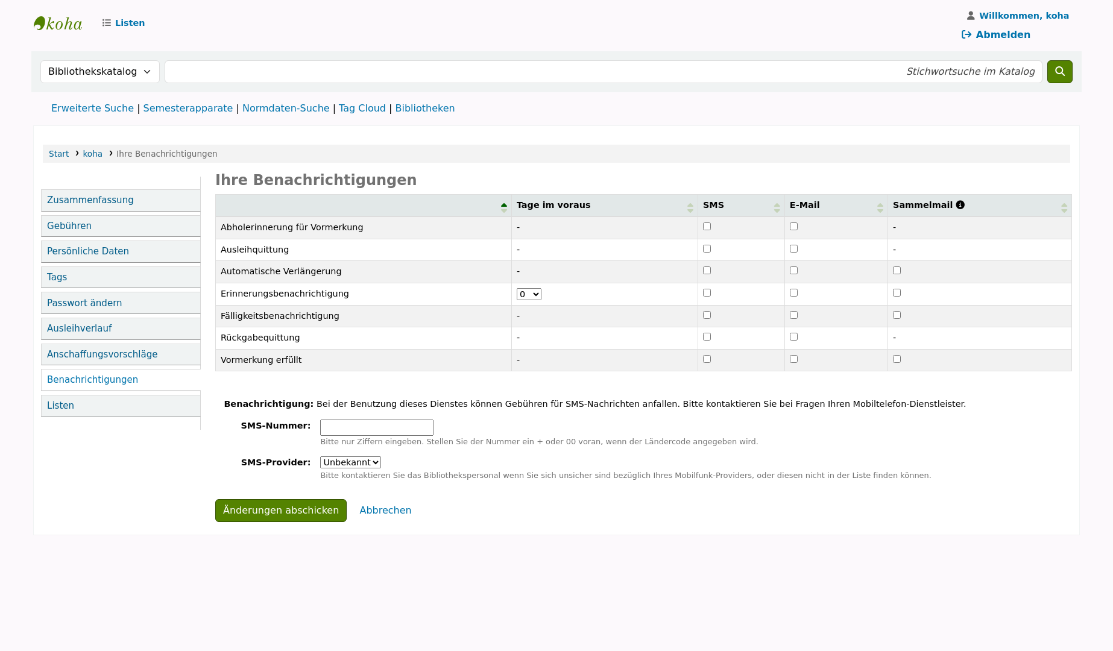Screen dimensions: 1113x651
Task: Tick E-Mail for Fälligkeitsbenachrichtigung
Action: 793,315
